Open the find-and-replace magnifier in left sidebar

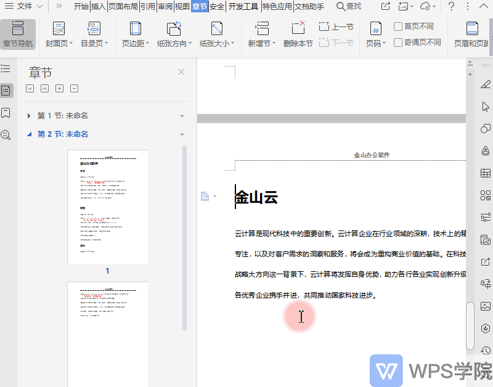pos(7,135)
